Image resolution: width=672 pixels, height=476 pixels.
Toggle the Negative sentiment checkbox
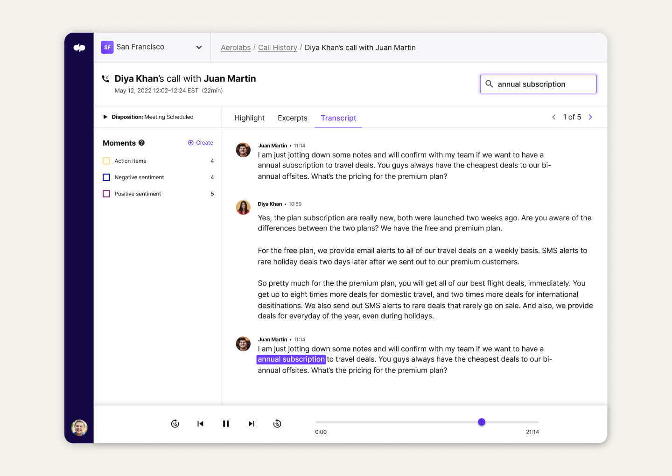click(x=106, y=177)
